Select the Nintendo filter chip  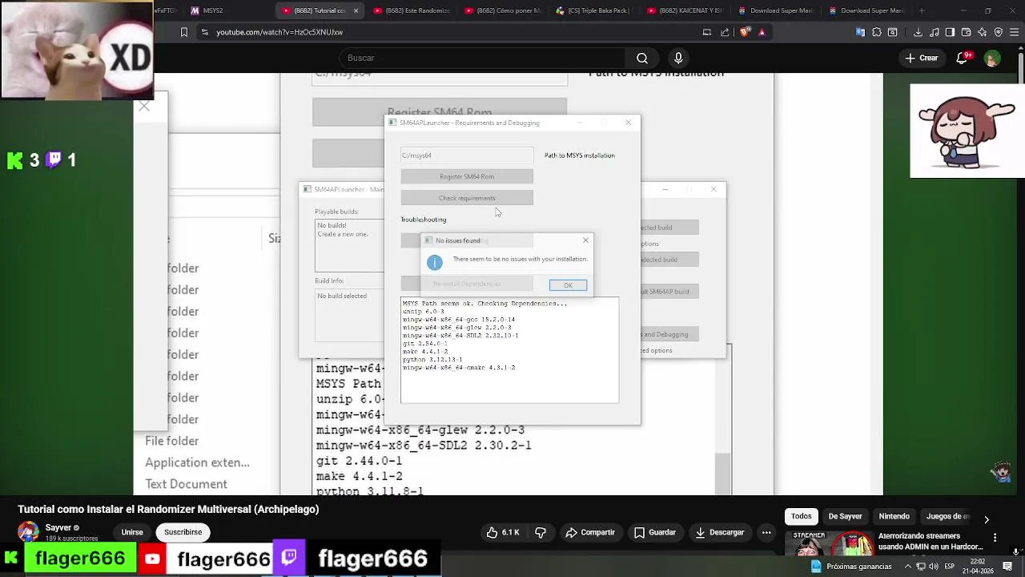click(894, 516)
